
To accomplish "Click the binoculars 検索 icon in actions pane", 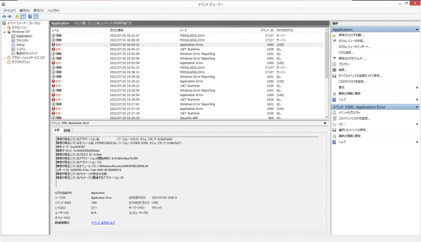I will point(334,69).
